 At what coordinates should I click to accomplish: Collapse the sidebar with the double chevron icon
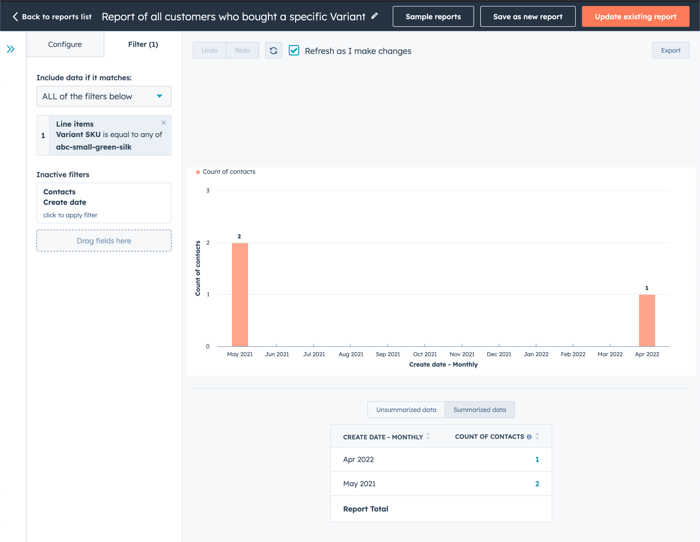[x=10, y=49]
